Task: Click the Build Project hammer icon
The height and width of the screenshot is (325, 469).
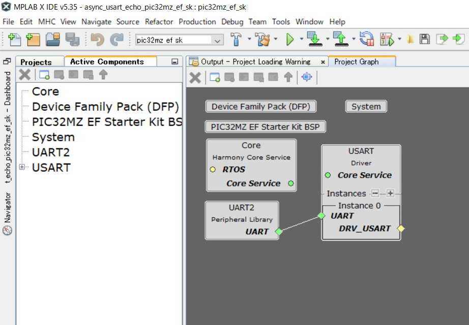Action: coord(236,39)
